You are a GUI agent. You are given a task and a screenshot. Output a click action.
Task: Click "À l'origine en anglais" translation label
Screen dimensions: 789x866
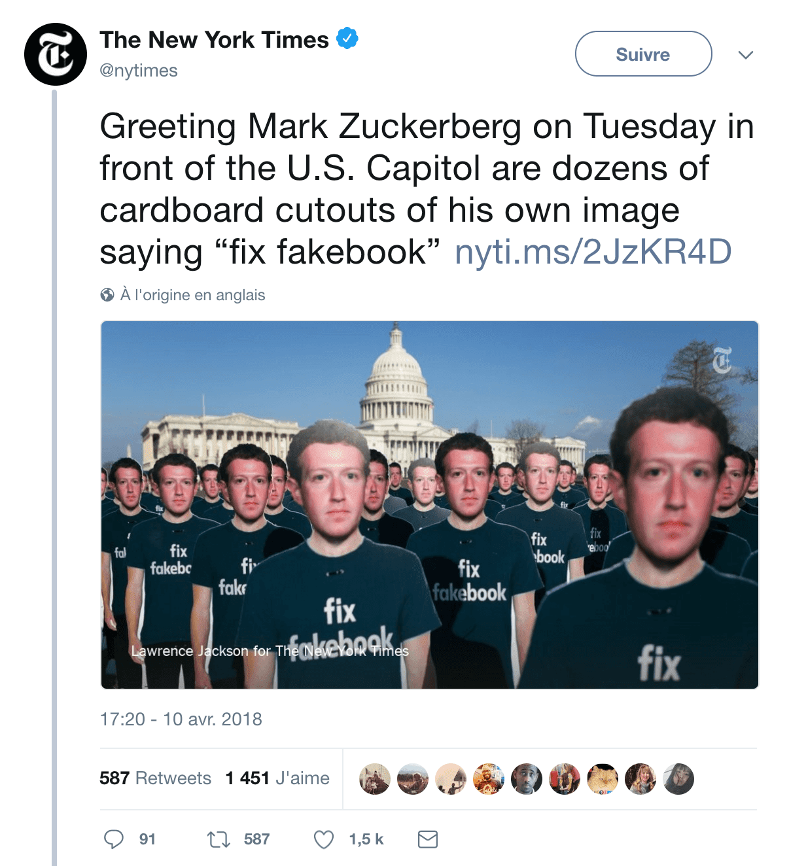pyautogui.click(x=192, y=295)
